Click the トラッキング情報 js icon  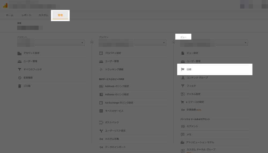(101, 69)
